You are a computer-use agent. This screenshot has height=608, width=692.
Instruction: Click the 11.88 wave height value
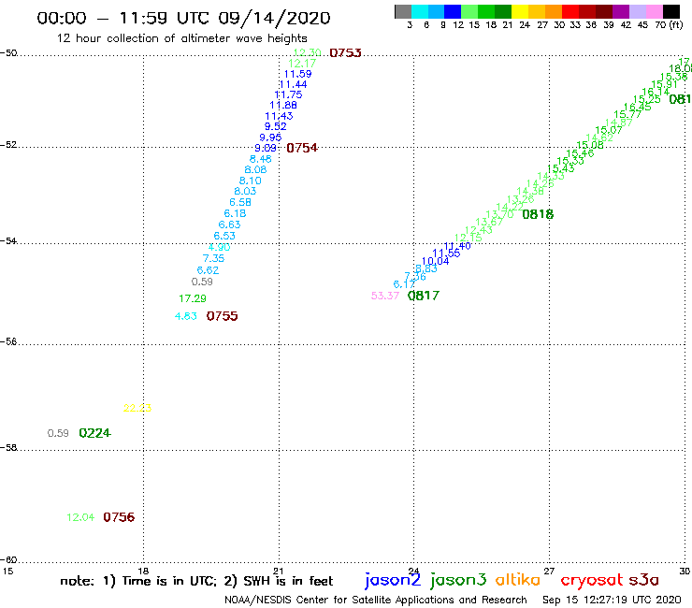click(283, 105)
